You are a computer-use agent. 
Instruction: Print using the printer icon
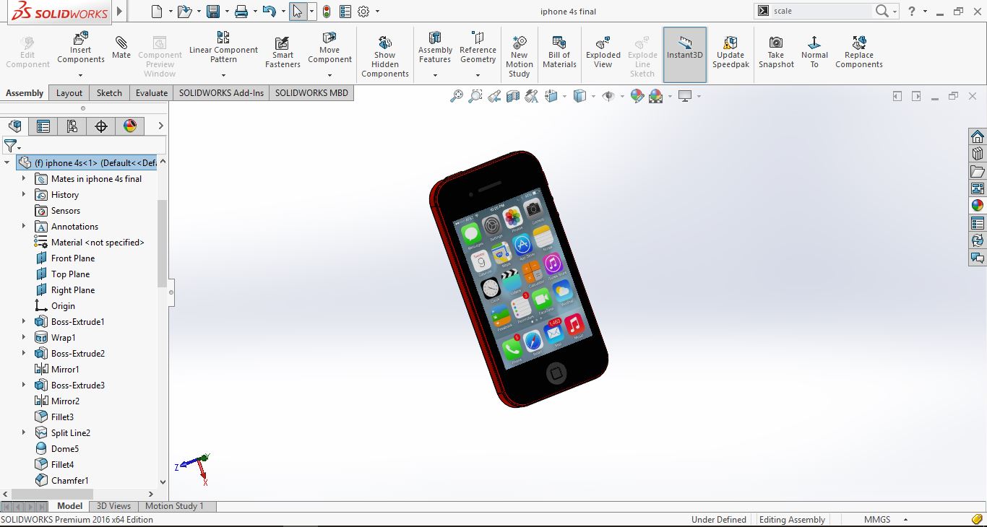241,11
